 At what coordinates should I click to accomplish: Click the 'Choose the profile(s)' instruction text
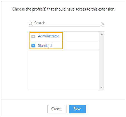(x=64, y=9)
